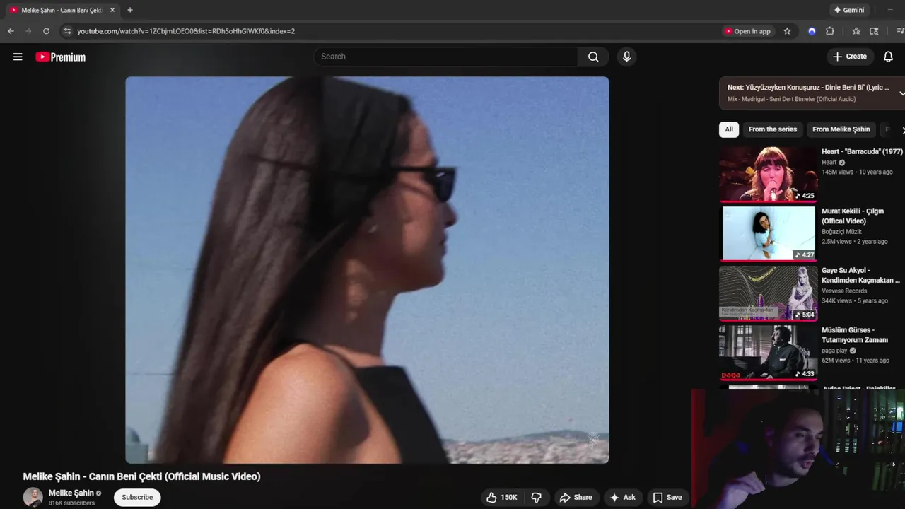Viewport: 905px width, 509px height.
Task: Open the YouTube hamburger guide menu
Action: (18, 57)
